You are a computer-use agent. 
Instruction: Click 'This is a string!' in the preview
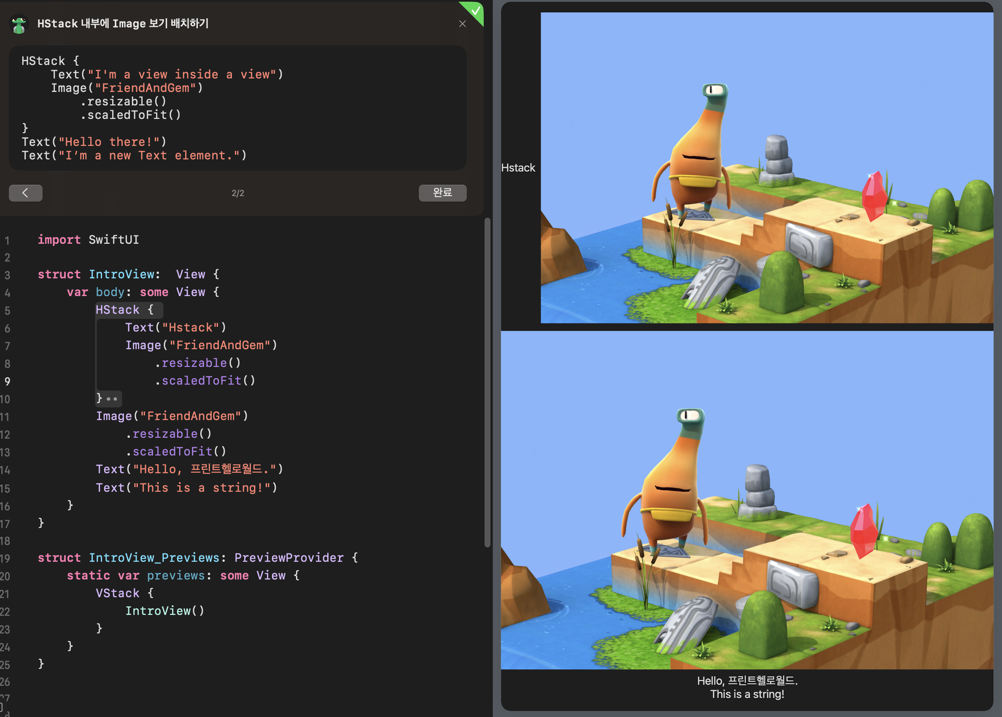[747, 694]
